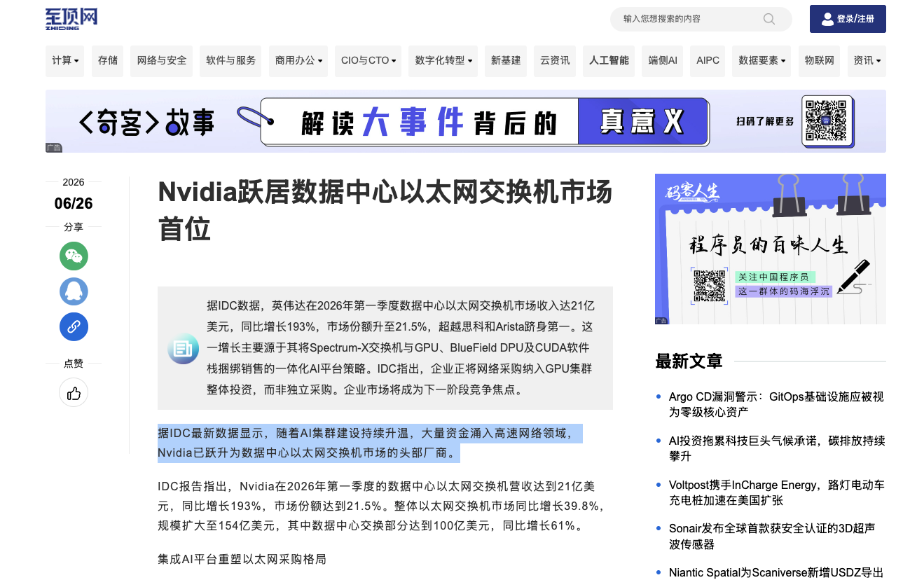Open Voltpost携手InCharge Energy article link
Viewport: 903px width, 580px height.
click(x=776, y=492)
